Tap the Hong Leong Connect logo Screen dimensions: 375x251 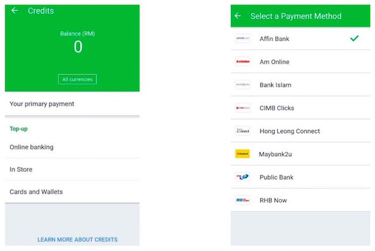click(243, 130)
